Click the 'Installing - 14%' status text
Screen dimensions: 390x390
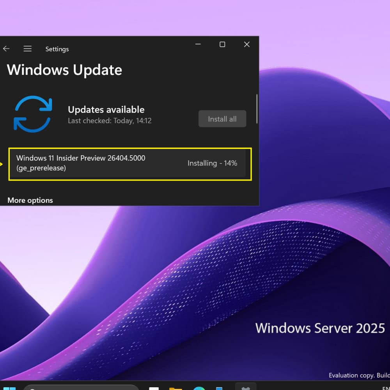click(212, 163)
